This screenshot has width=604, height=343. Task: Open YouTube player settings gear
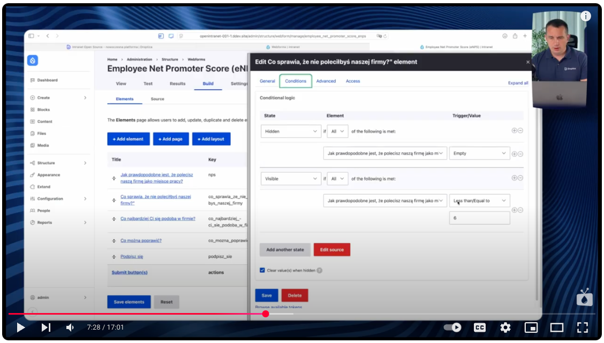[x=505, y=327]
